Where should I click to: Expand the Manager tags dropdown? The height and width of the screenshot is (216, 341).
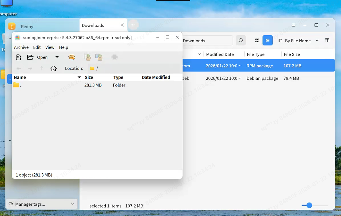pos(72,204)
